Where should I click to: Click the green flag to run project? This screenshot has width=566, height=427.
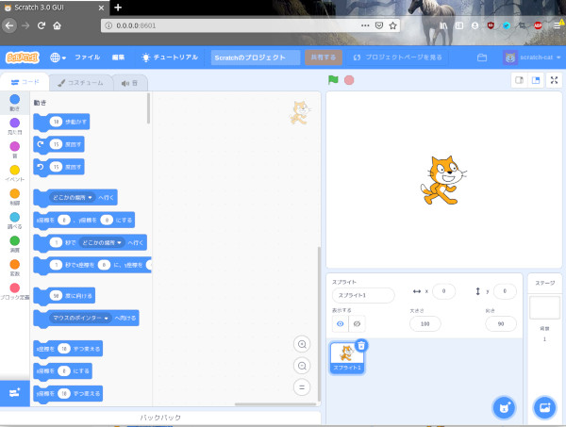pos(333,80)
